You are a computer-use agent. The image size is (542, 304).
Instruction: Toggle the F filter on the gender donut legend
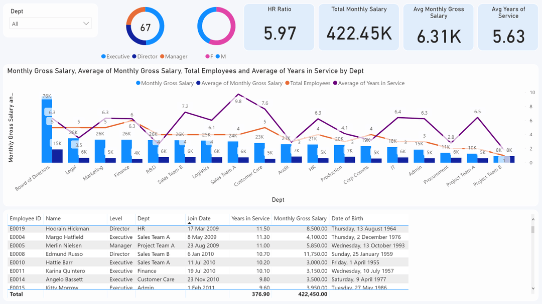pyautogui.click(x=208, y=56)
